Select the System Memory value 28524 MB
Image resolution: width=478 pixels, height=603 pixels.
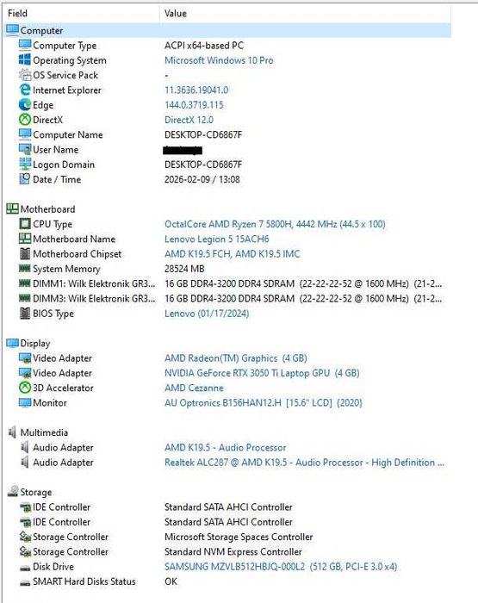184,269
